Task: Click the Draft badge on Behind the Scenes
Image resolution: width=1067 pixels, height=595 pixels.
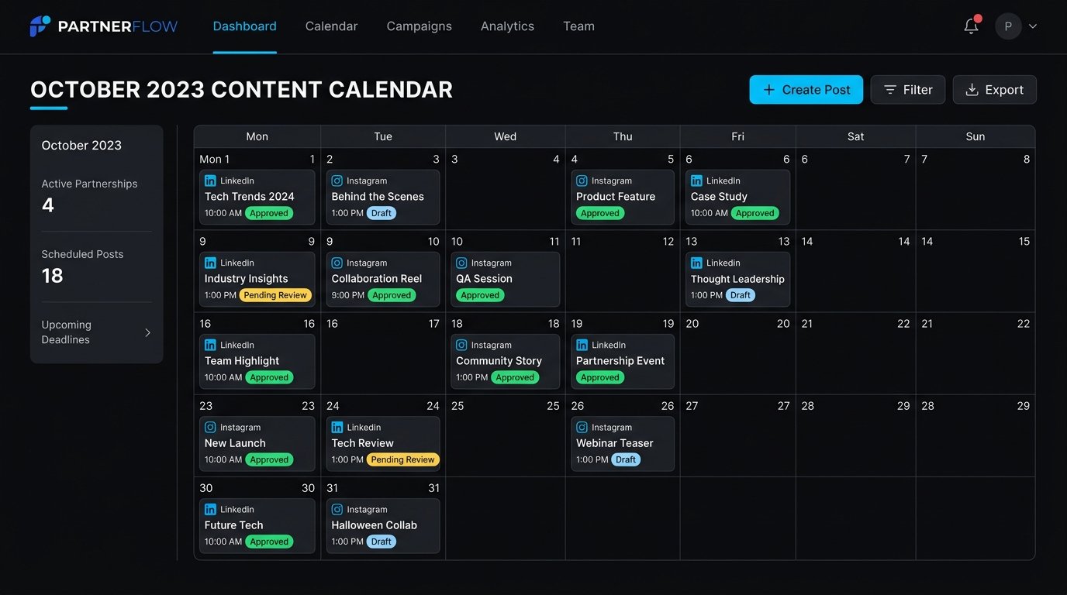Action: pos(381,213)
